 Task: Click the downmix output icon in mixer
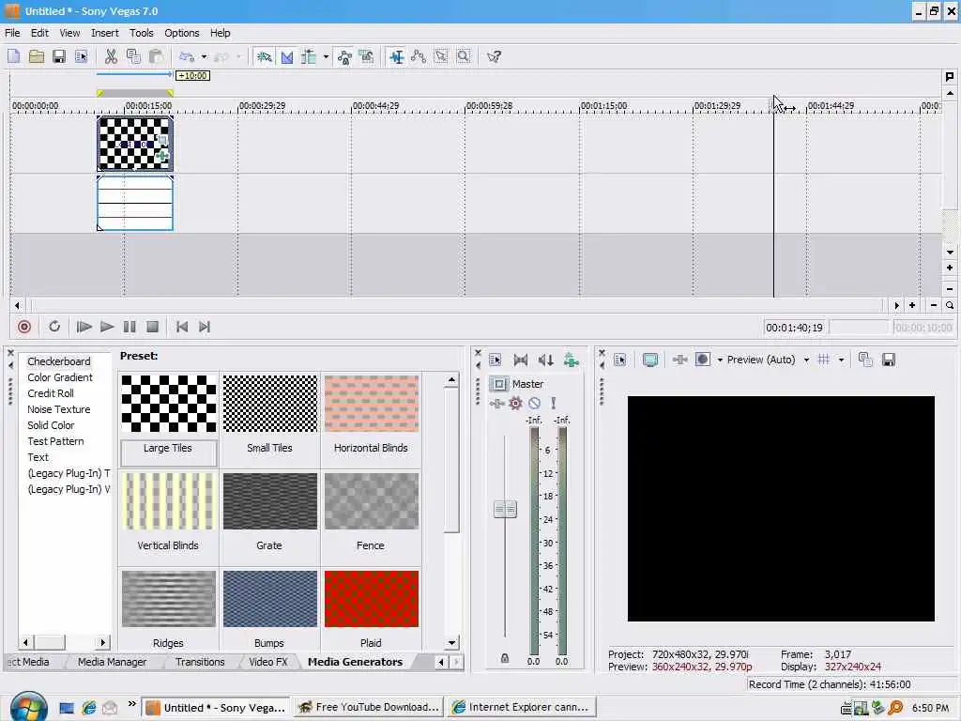click(520, 360)
